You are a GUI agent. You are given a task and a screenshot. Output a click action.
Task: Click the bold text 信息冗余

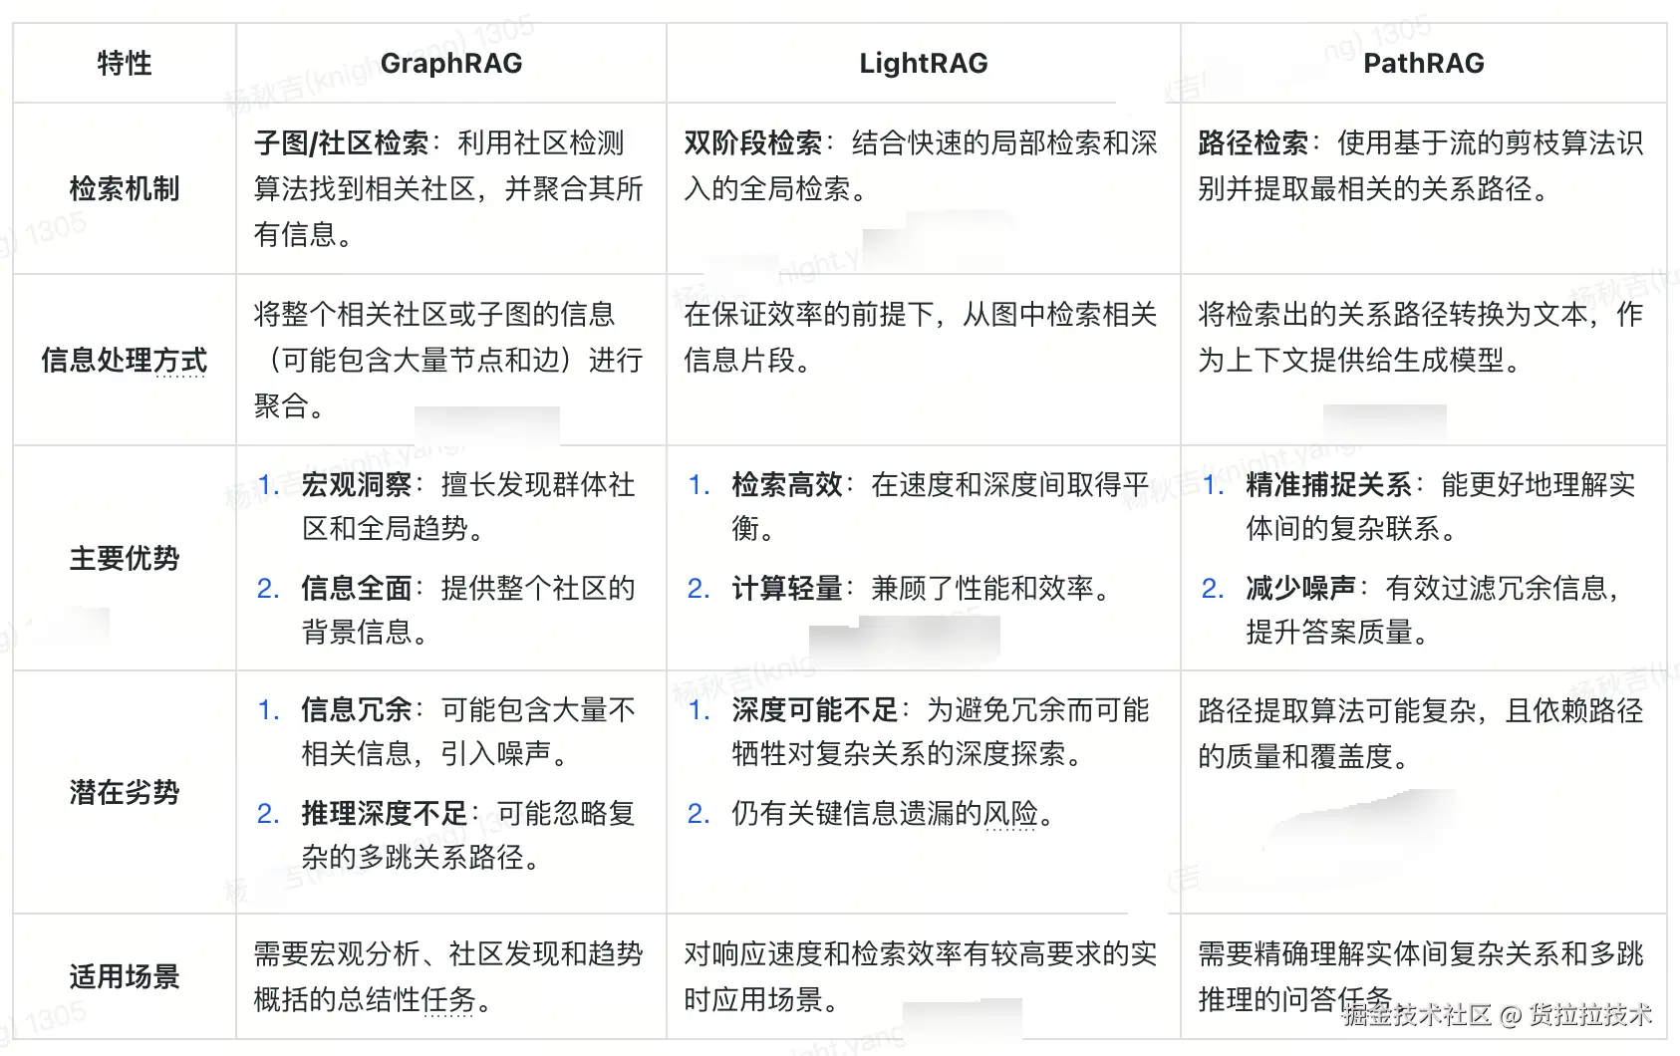click(357, 710)
